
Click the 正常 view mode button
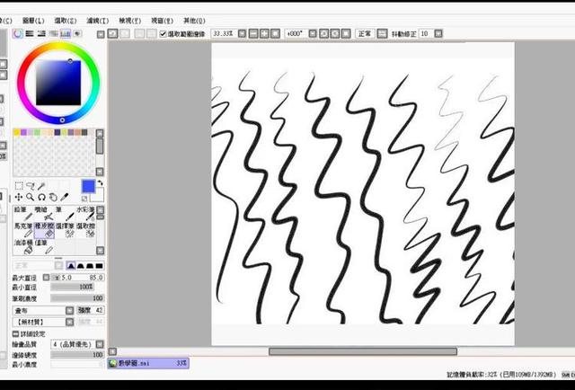point(365,33)
